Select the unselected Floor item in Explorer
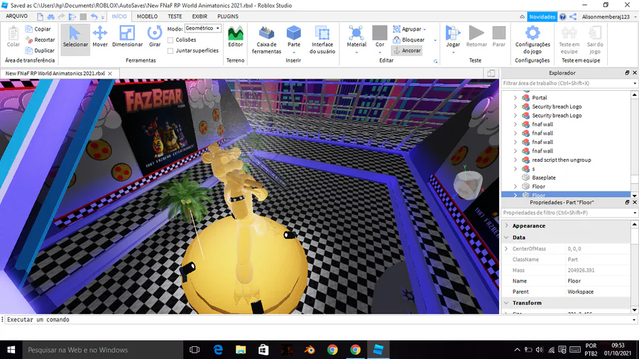Screen dimensions: 639x359 [x=538, y=187]
